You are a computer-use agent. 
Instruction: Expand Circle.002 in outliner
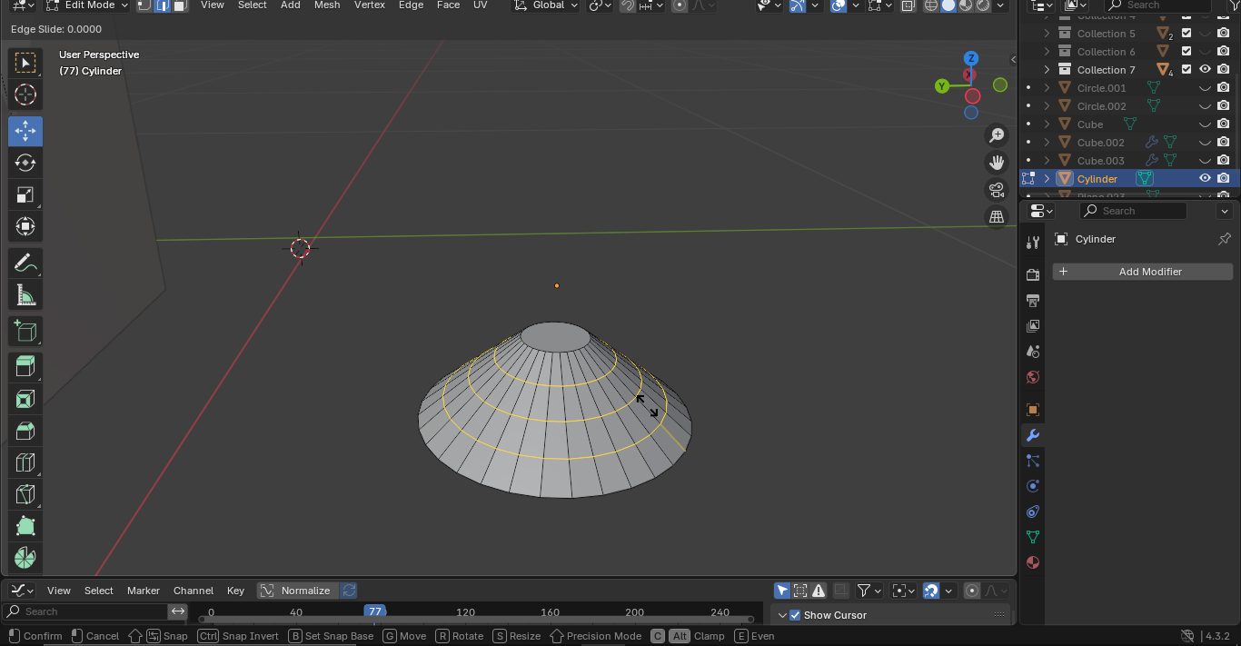click(1047, 106)
